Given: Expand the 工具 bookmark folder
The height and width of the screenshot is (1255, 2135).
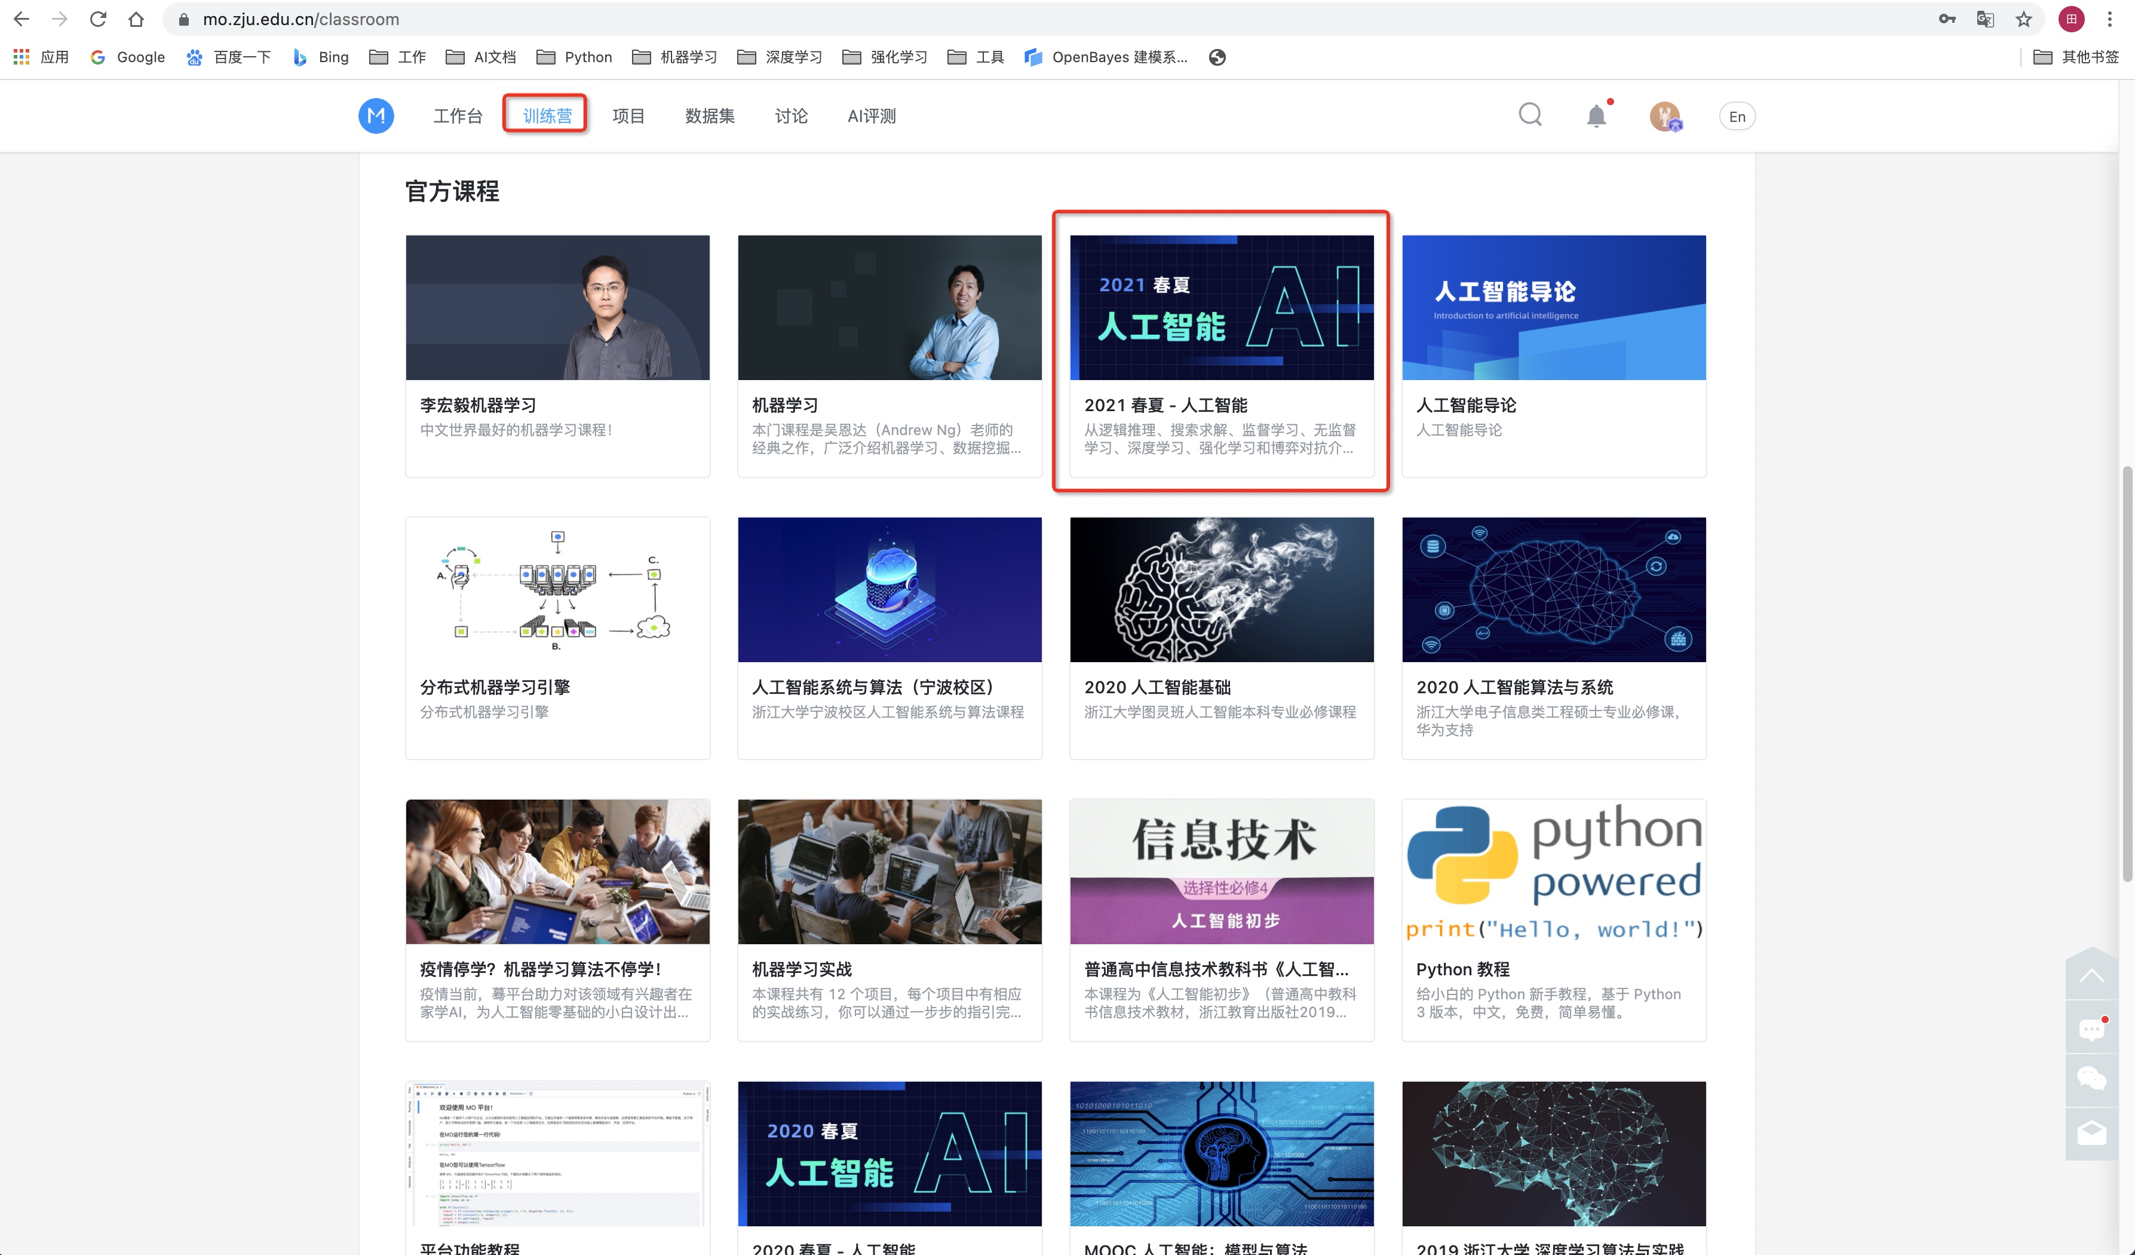Looking at the screenshot, I should pos(975,57).
